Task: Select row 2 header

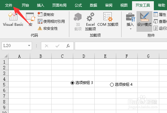Action: pyautogui.click(x=4, y=67)
